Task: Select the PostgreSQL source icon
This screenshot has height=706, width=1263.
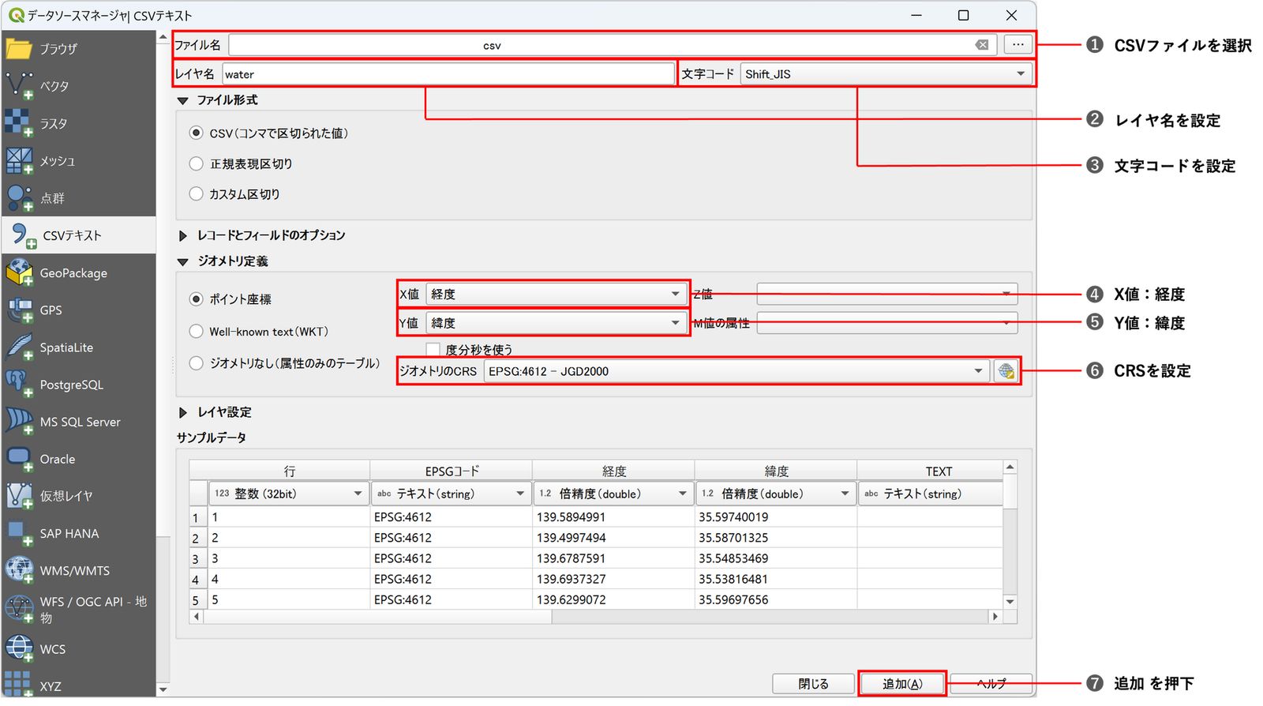Action: 19,384
